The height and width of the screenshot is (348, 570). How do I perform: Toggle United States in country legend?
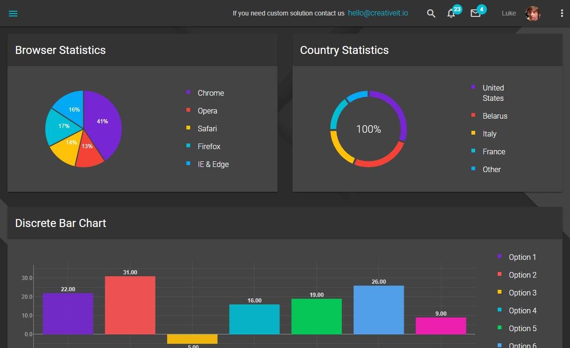point(488,93)
